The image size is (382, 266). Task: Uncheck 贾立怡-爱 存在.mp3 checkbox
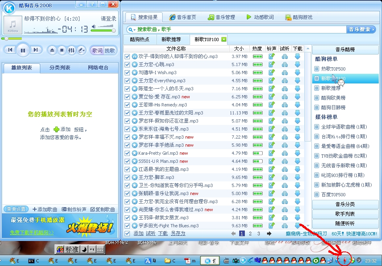(127, 97)
